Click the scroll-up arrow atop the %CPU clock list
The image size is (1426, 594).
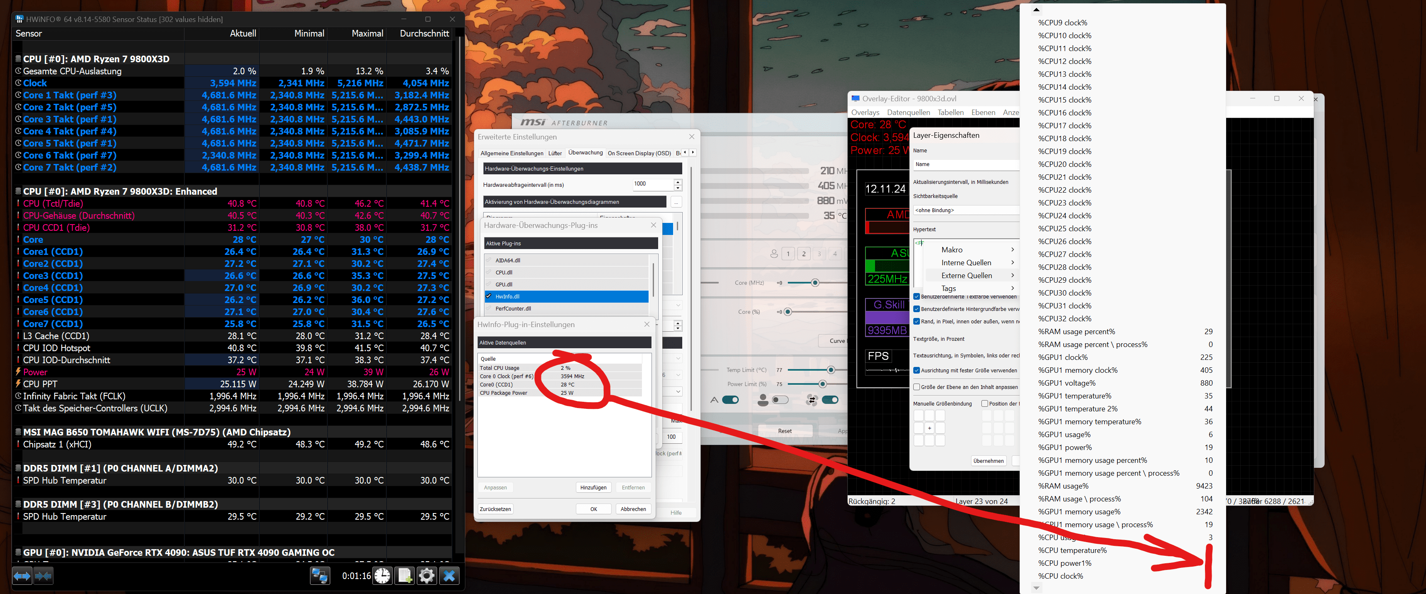1036,10
